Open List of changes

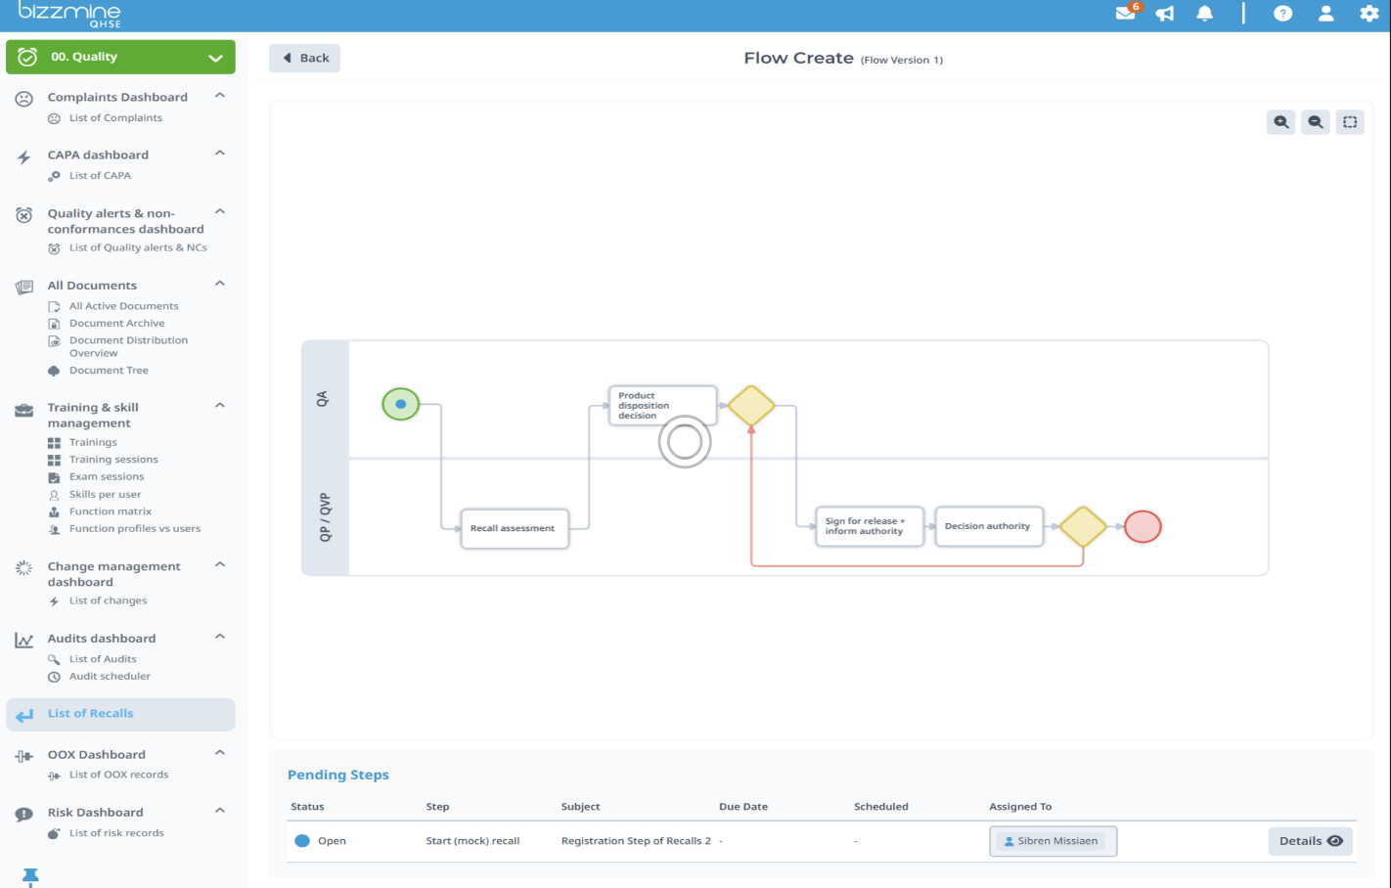108,601
